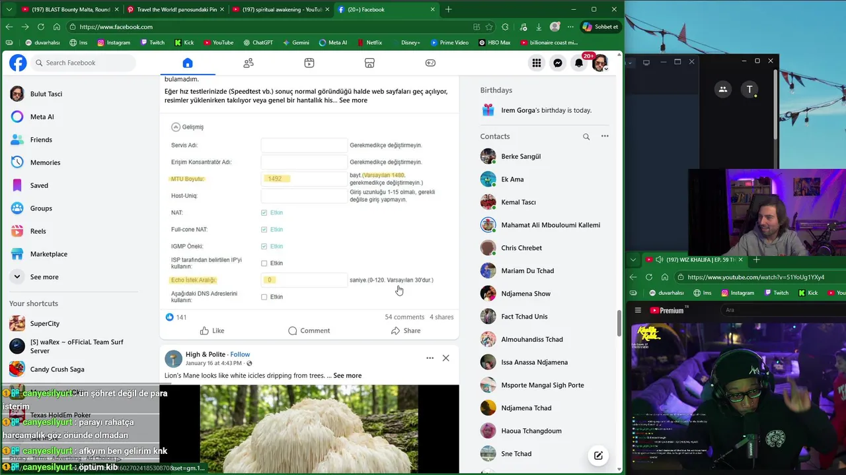Open the account profile picture menu

[600, 63]
